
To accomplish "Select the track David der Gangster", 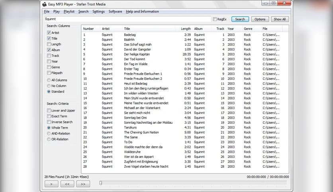I will 137,49.
